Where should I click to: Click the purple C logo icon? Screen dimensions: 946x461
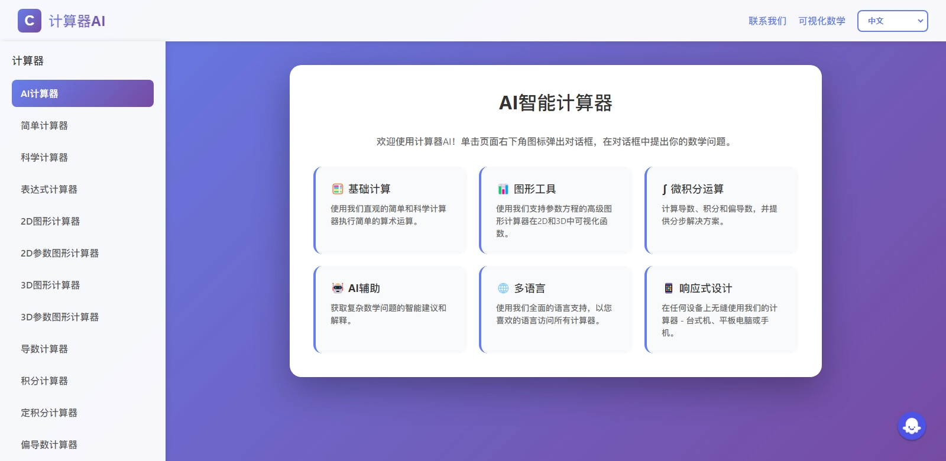(x=30, y=21)
